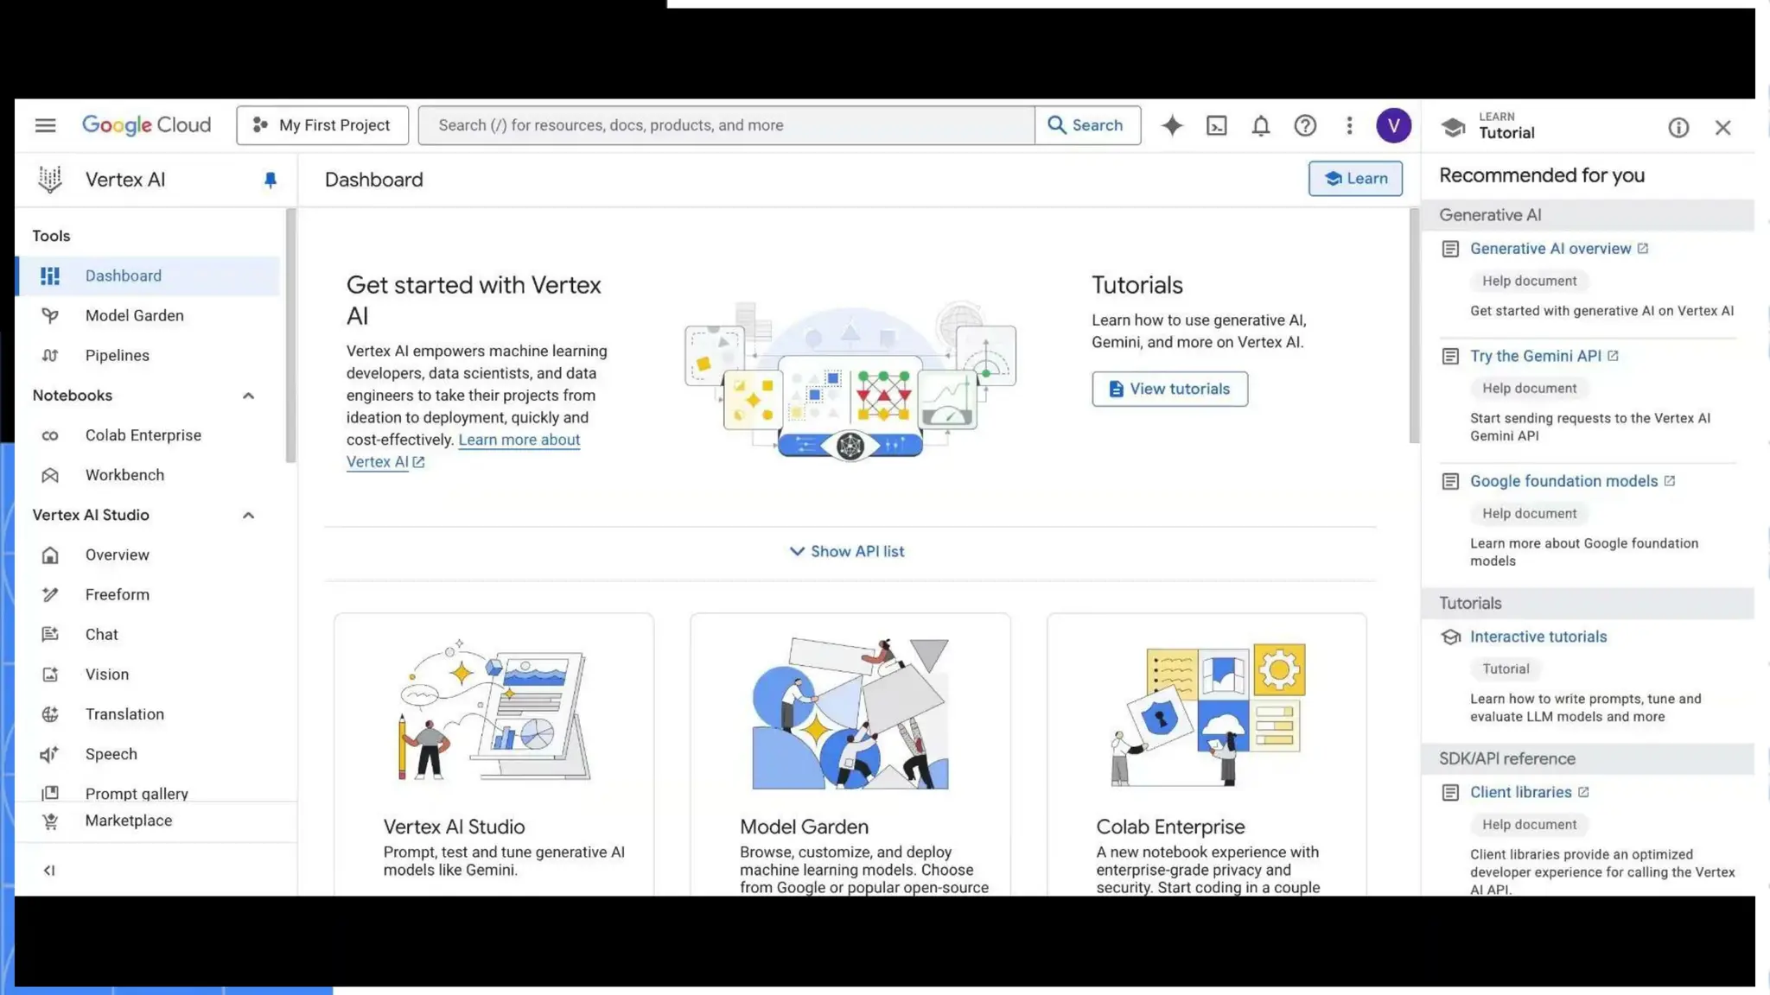The height and width of the screenshot is (995, 1770).
Task: Focus the resources search field
Action: tap(726, 125)
